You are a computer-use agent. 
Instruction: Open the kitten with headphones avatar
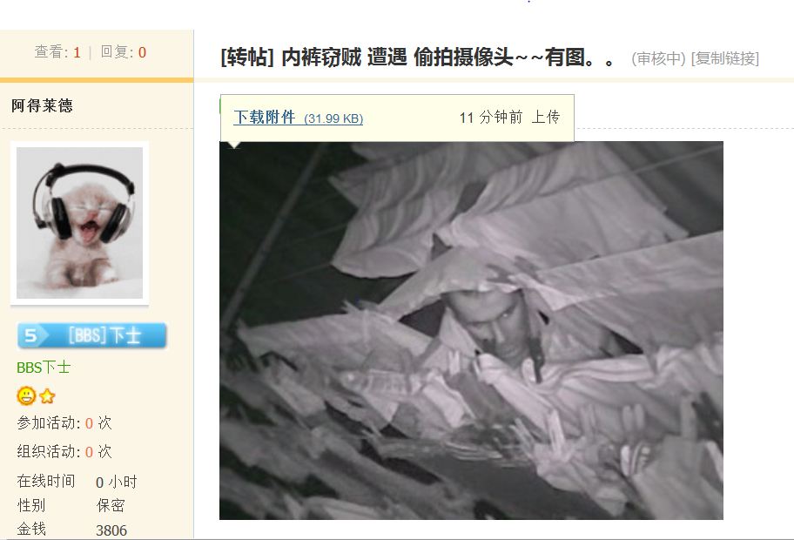coord(79,223)
